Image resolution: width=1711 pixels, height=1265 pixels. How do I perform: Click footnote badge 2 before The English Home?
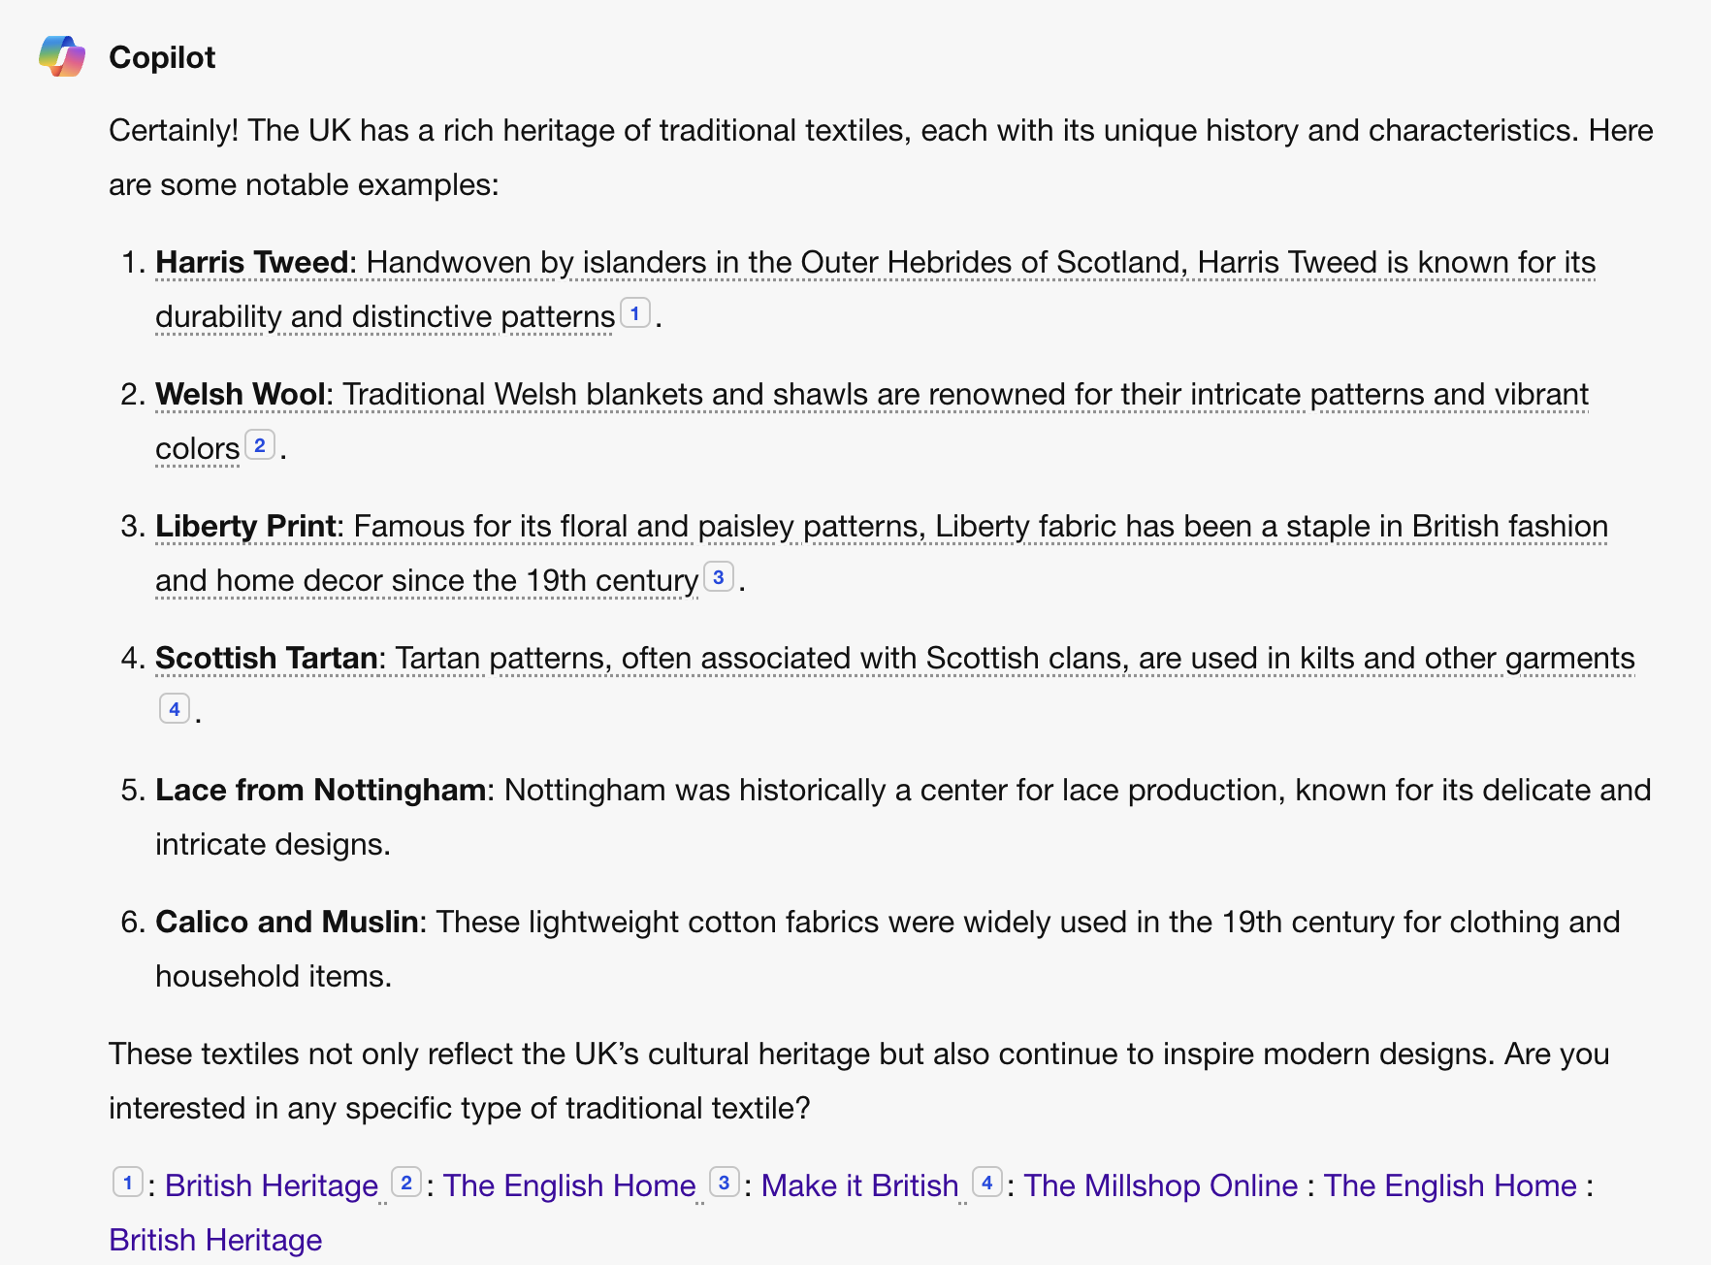(x=406, y=1183)
